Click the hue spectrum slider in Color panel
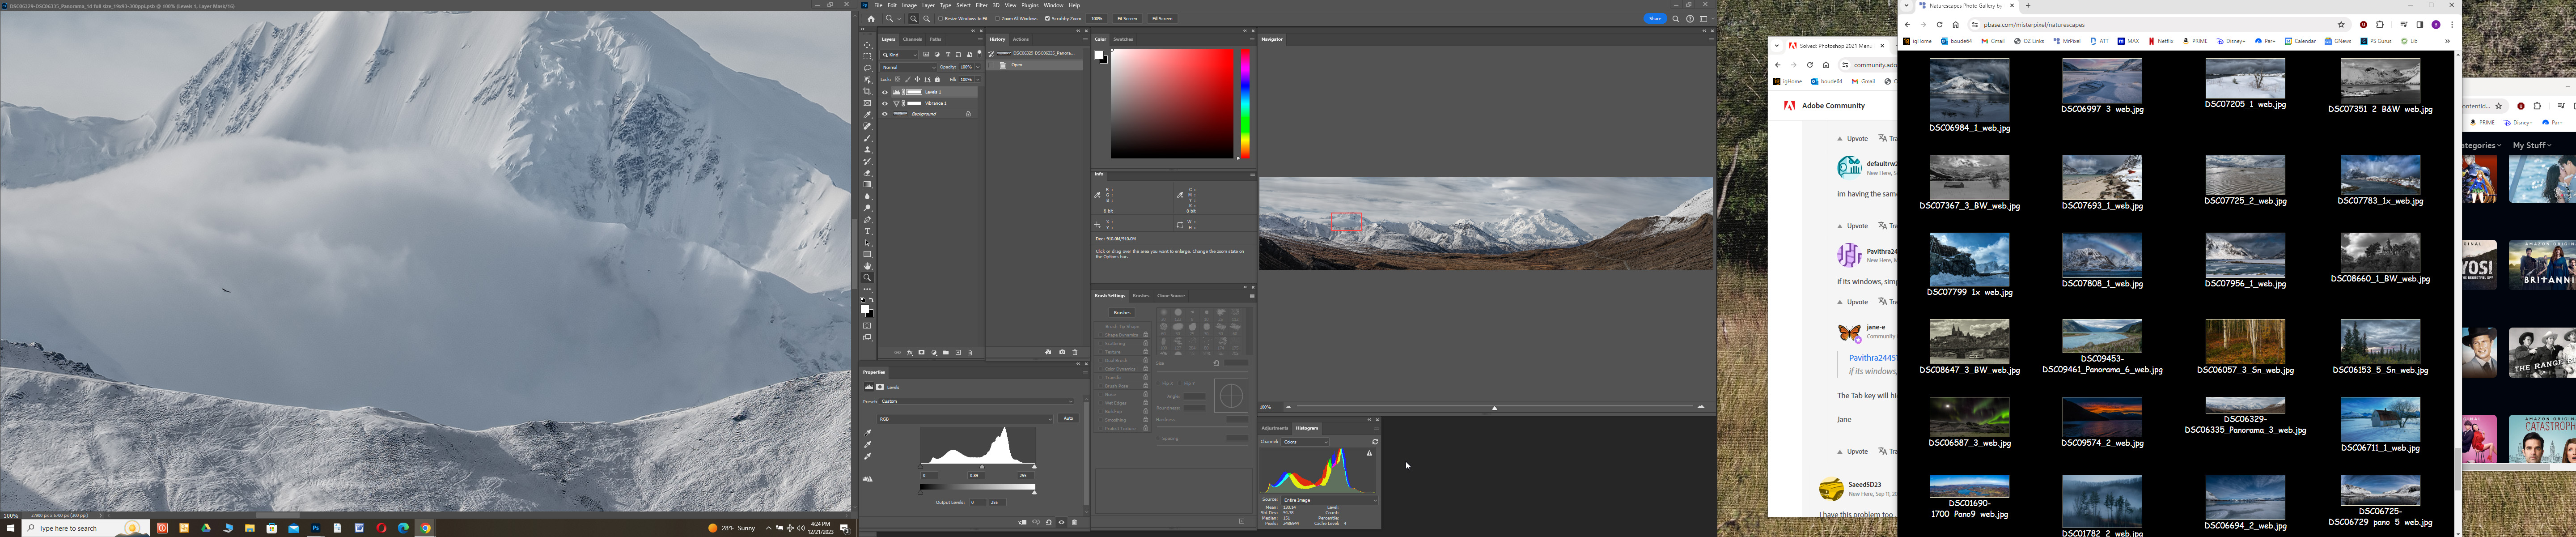This screenshot has height=537, width=2576. coord(1245,104)
